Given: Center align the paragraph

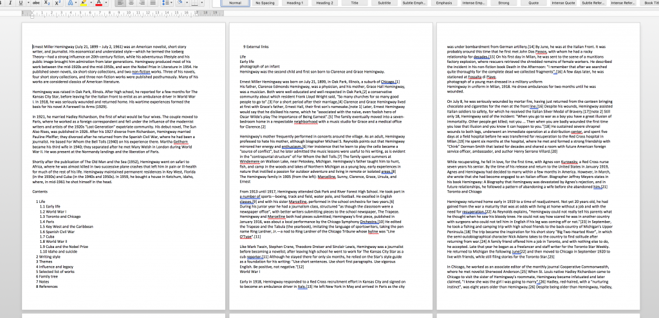Looking at the screenshot, I should pyautogui.click(x=131, y=3).
